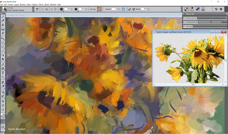
Task: Select the Paint Bucket tool
Action: click(x=3, y=25)
